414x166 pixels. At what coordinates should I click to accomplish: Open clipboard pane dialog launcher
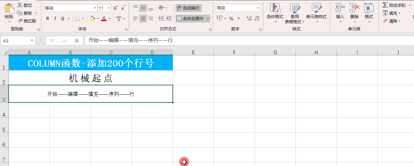point(38,30)
